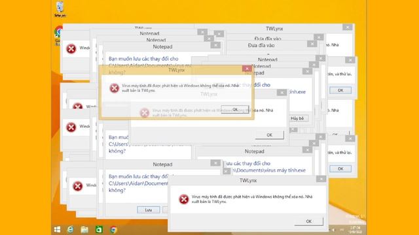Open the Windows Start button
The height and width of the screenshot is (235, 419).
click(x=57, y=229)
